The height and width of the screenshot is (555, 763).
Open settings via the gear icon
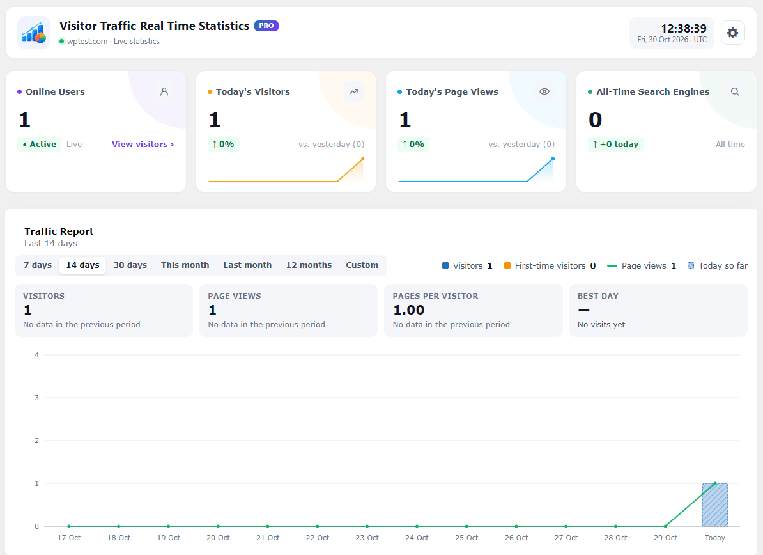point(732,33)
